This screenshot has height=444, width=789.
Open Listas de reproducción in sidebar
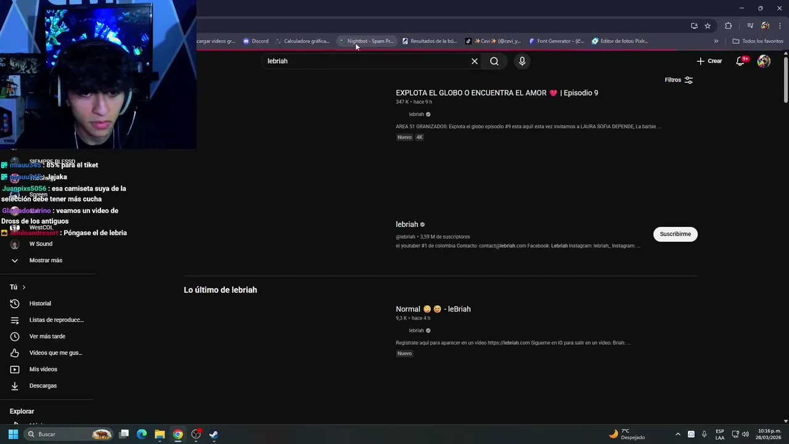pyautogui.click(x=48, y=320)
